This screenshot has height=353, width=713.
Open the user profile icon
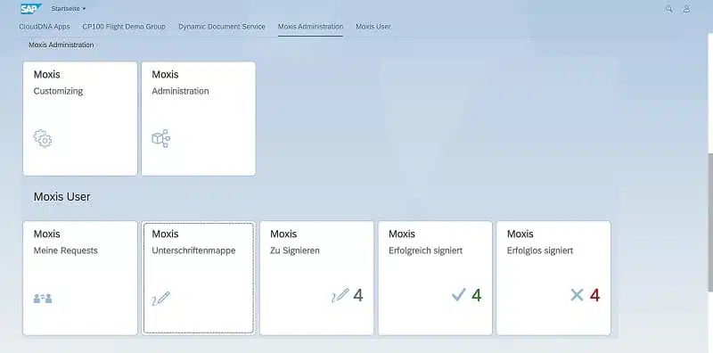686,9
